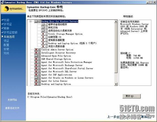
Task: Open the 查看自述文件 link in sidebar
Action: pos(12,108)
